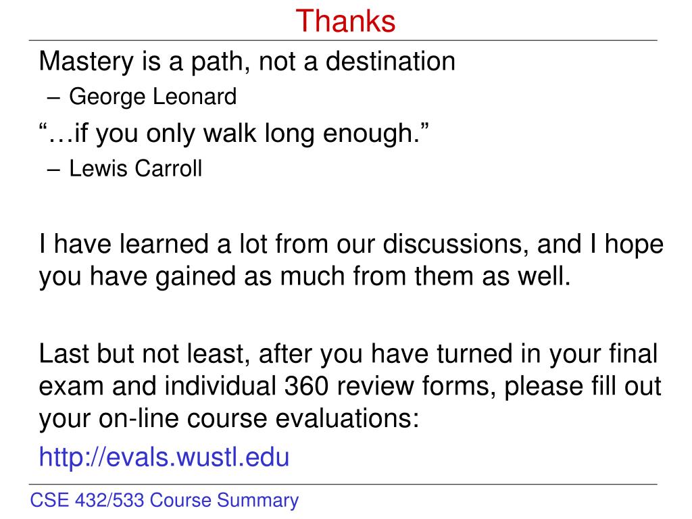This screenshot has height=519, width=692.
Task: Click the line starting I have learned a lot
Action: (x=351, y=245)
